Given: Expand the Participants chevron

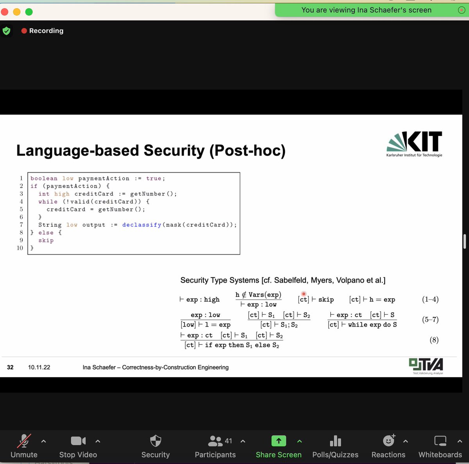Looking at the screenshot, I should 243,441.
